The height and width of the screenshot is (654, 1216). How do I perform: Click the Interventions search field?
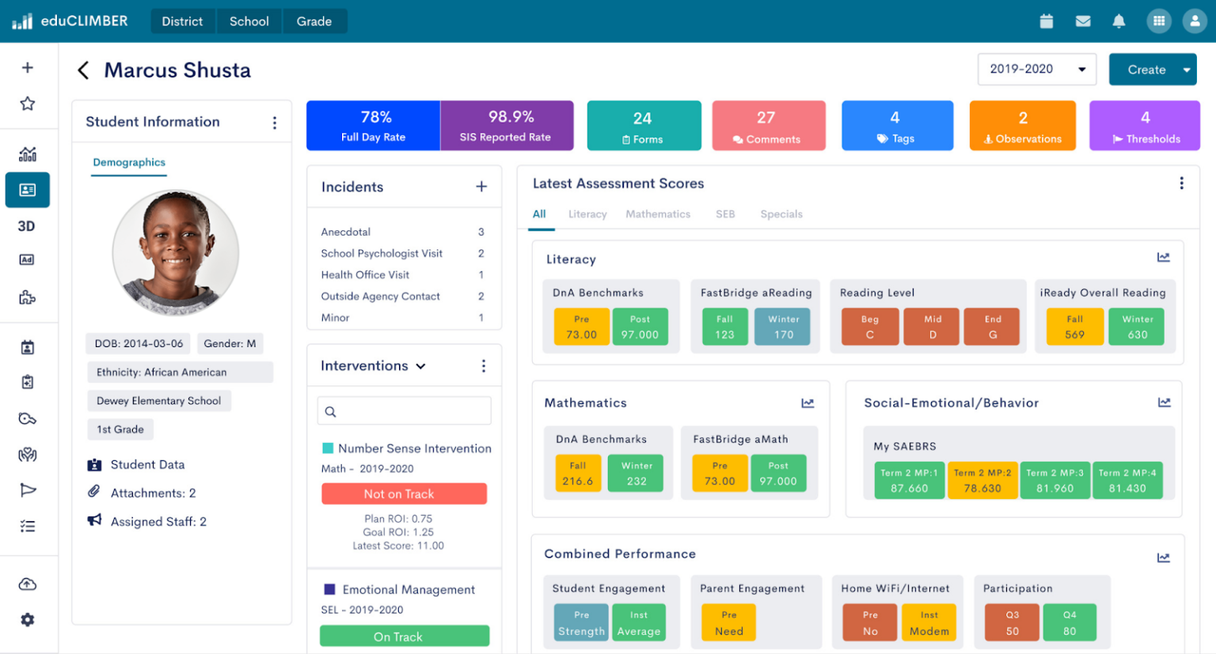pos(405,410)
